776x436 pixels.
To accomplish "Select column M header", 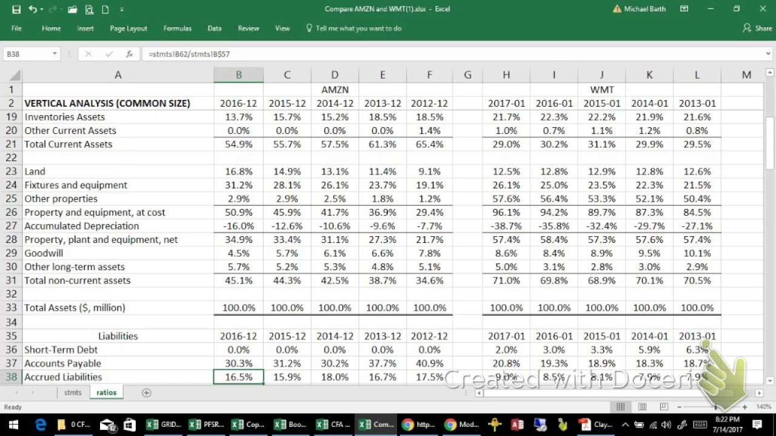I will (746, 75).
